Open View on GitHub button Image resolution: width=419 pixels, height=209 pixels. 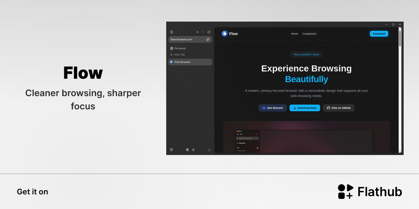(x=339, y=108)
